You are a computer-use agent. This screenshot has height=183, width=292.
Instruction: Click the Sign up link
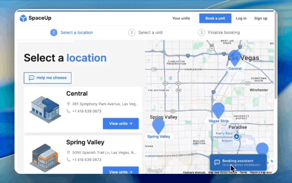tap(261, 18)
